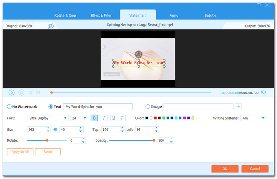Toggle underline text formatting
The width and height of the screenshot is (277, 179).
tap(114, 118)
